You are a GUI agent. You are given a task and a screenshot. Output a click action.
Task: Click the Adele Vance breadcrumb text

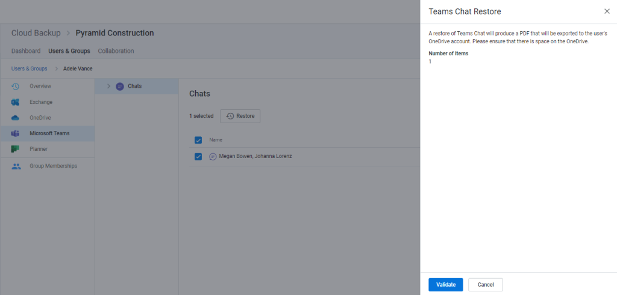pos(78,68)
